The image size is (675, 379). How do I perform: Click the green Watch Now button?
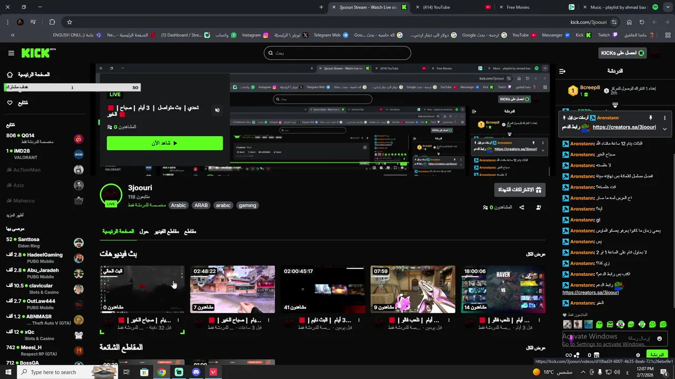(x=165, y=143)
